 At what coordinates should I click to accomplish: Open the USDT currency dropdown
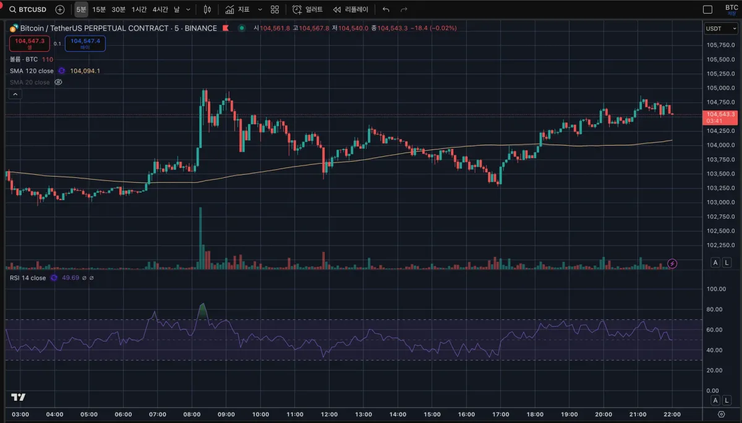pyautogui.click(x=721, y=28)
